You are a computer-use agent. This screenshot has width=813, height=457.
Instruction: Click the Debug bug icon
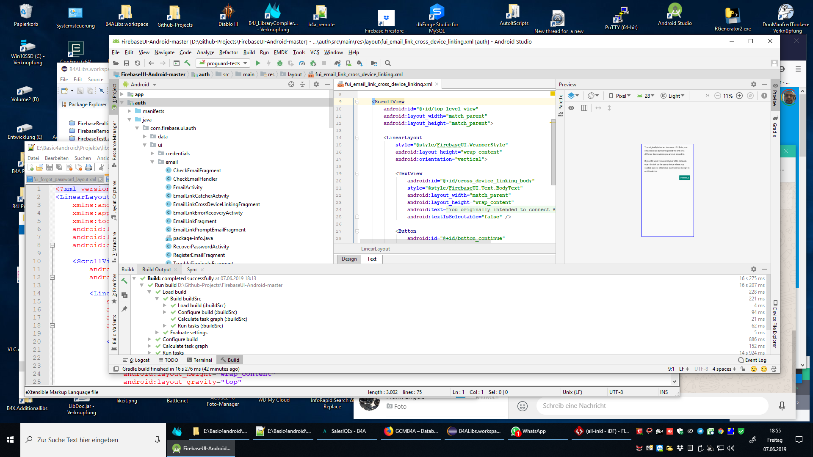tap(279, 63)
